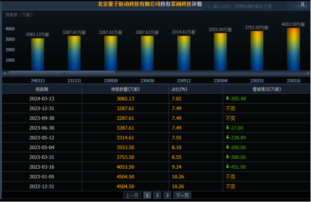
Task: Click the 上一页 previous page button
Action: point(132,195)
